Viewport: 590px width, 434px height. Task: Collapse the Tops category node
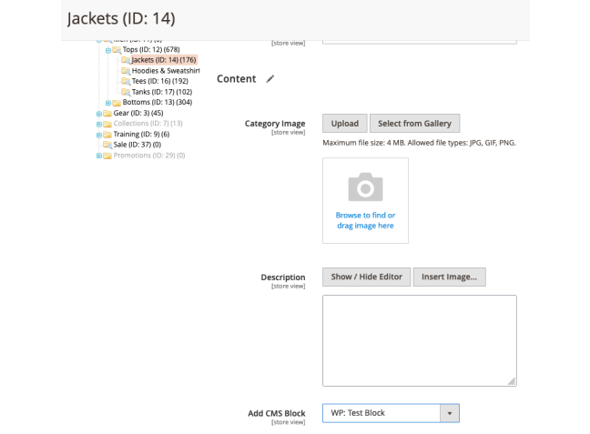tap(108, 50)
